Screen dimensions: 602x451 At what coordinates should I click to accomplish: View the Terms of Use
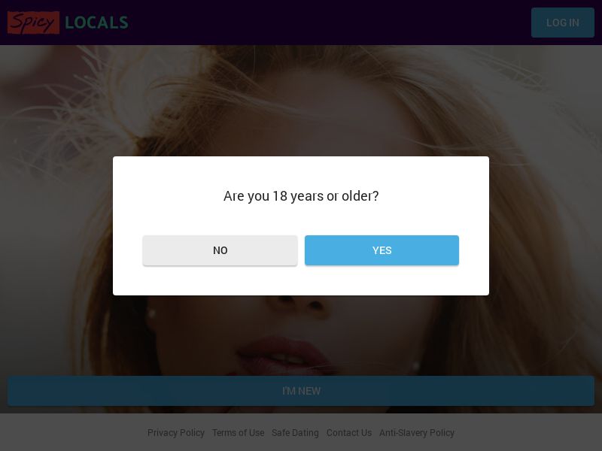click(x=238, y=433)
